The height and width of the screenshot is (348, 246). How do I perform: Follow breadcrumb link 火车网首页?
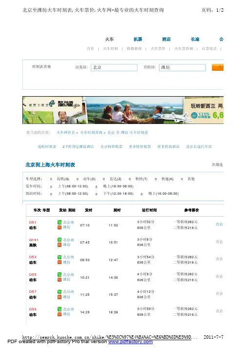tap(66, 132)
